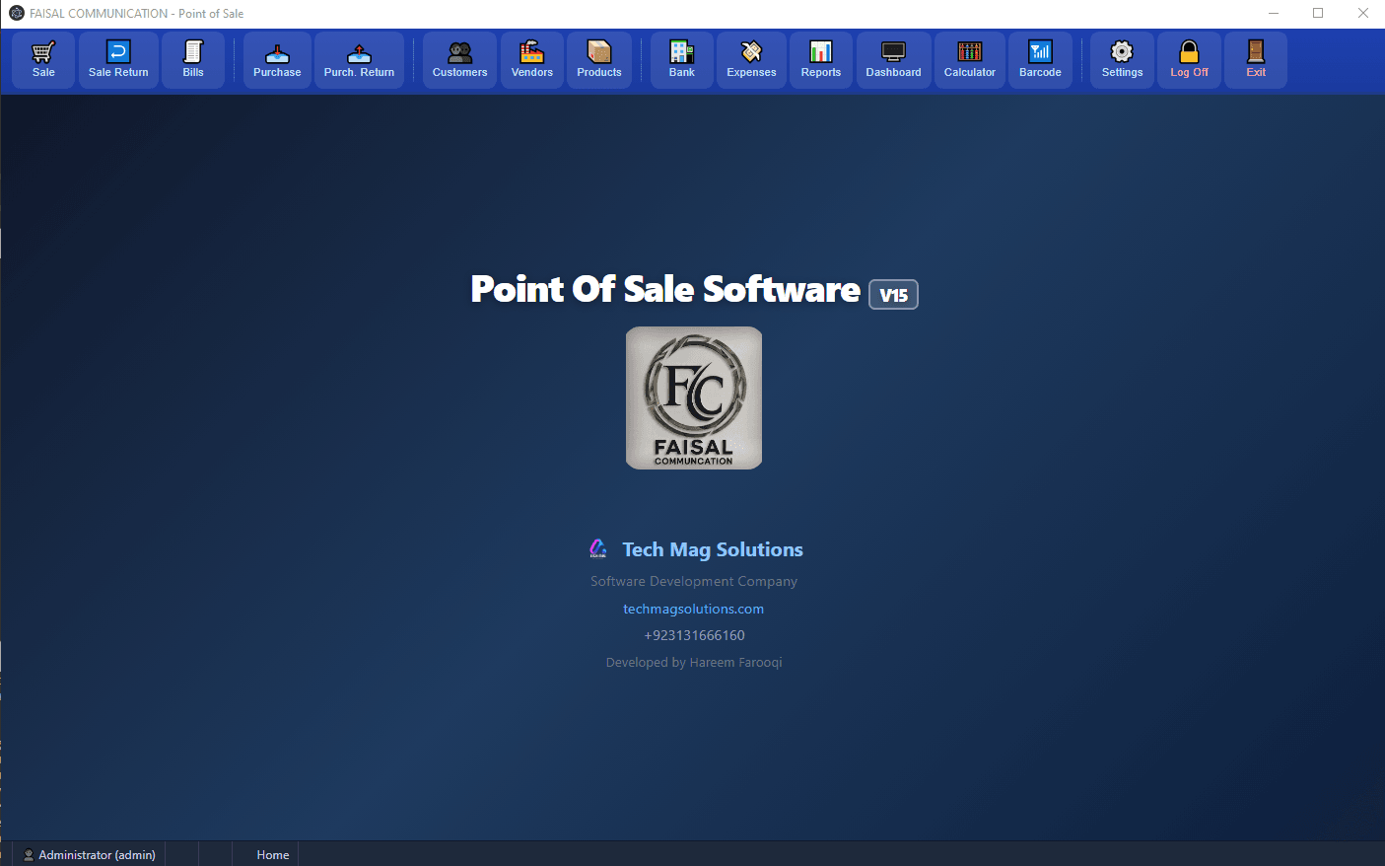View the Reports section
The width and height of the screenshot is (1385, 866).
[x=820, y=59]
